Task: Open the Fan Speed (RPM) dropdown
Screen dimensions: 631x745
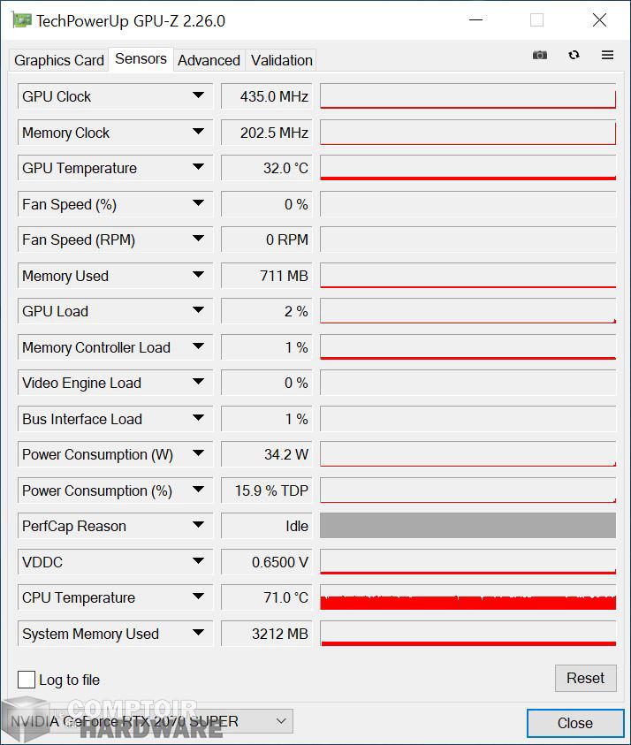Action: click(200, 239)
